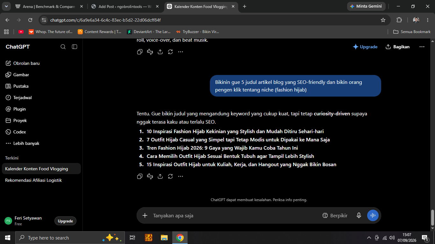Click the Upgrade button beside Feri Setyawan

(x=65, y=221)
